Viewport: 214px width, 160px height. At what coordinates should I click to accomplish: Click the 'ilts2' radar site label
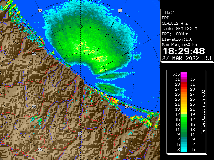pyautogui.click(x=168, y=13)
